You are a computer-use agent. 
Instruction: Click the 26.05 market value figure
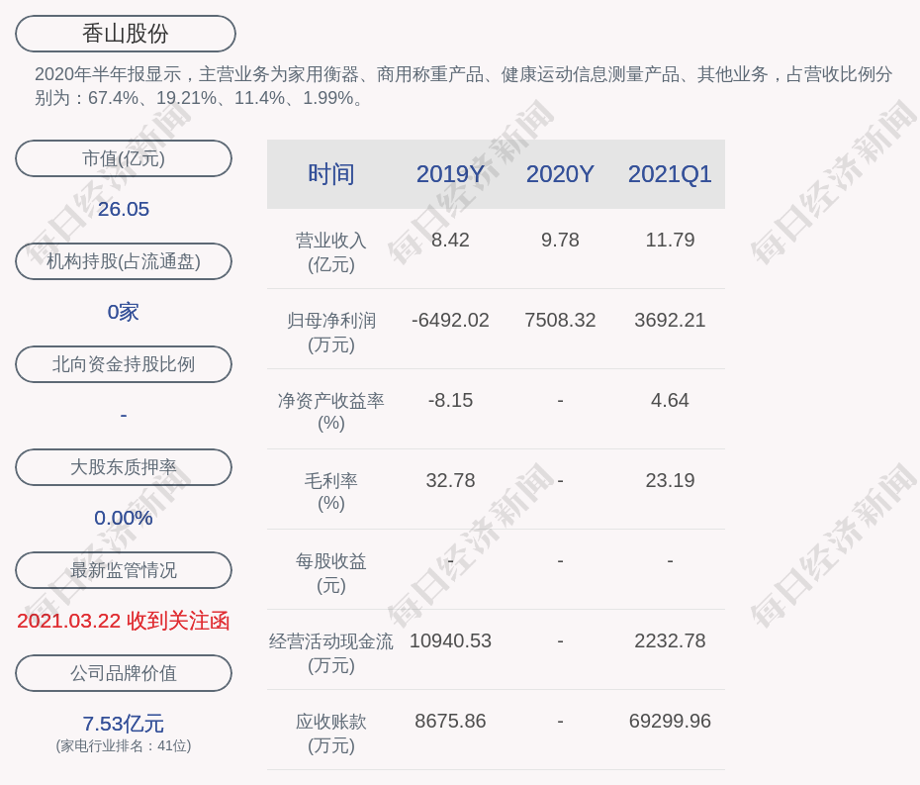tap(124, 209)
